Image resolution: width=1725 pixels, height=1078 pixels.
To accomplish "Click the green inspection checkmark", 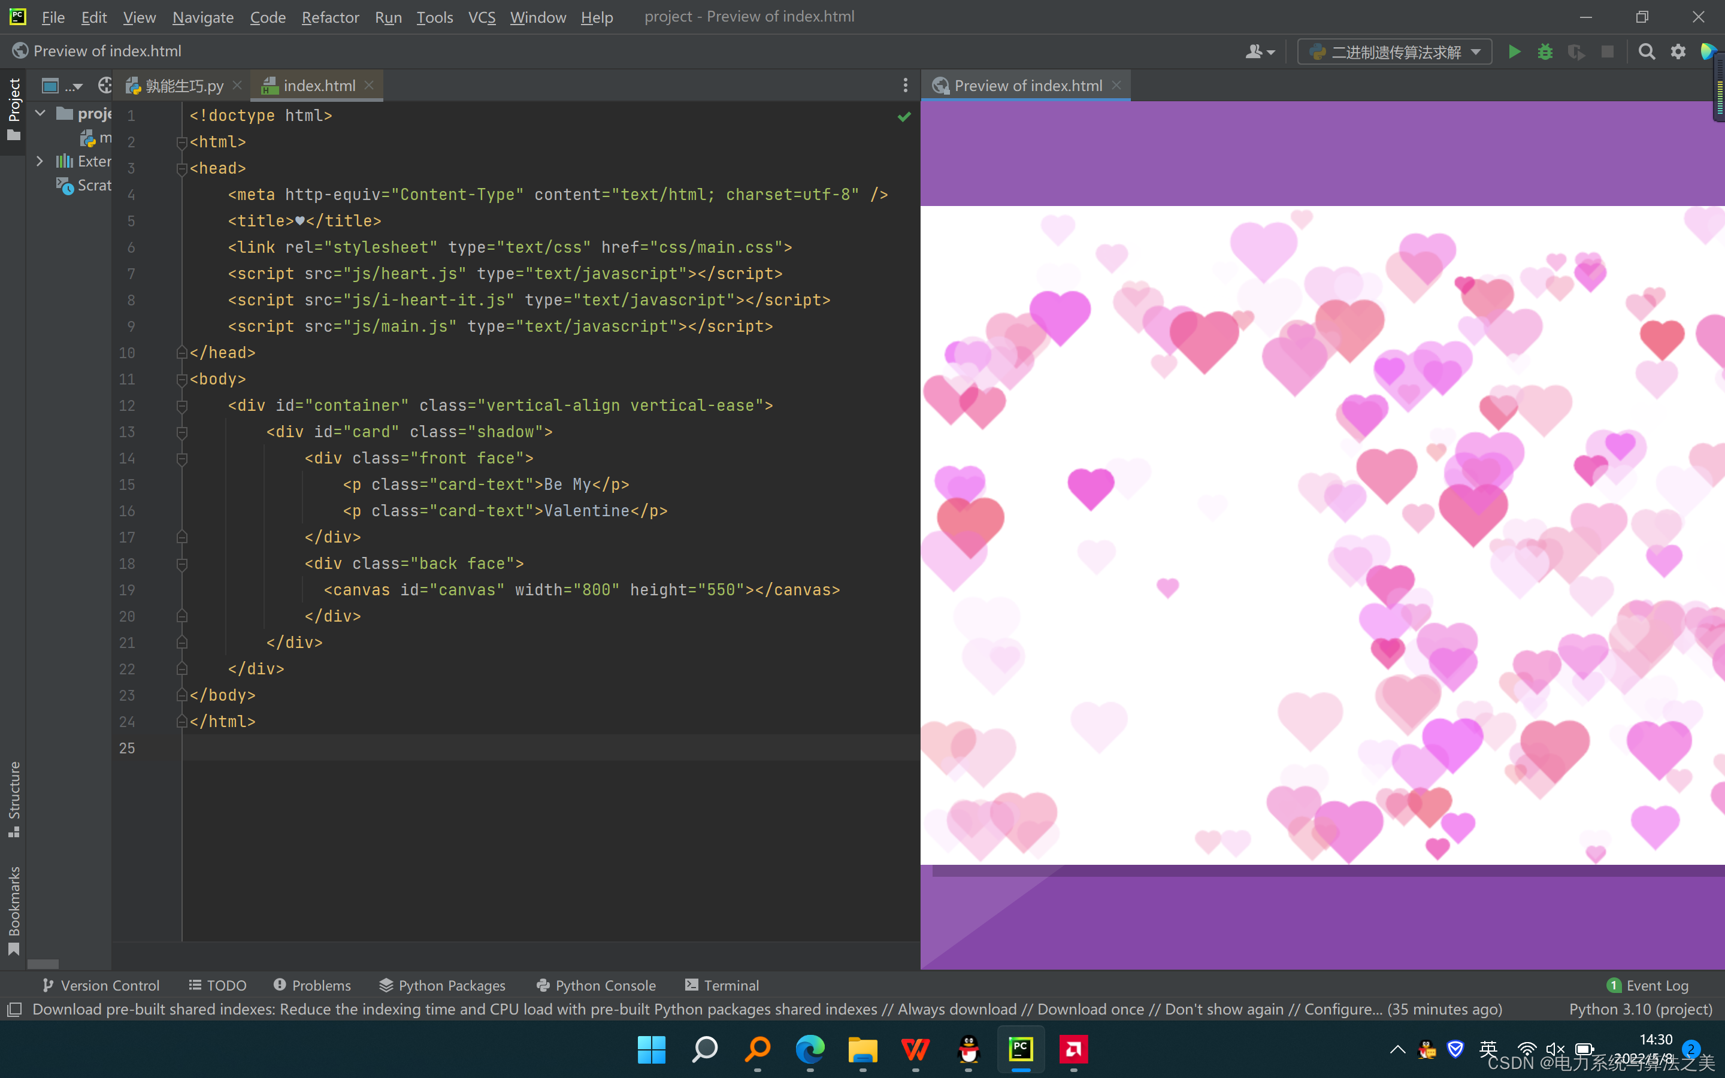I will tap(904, 116).
